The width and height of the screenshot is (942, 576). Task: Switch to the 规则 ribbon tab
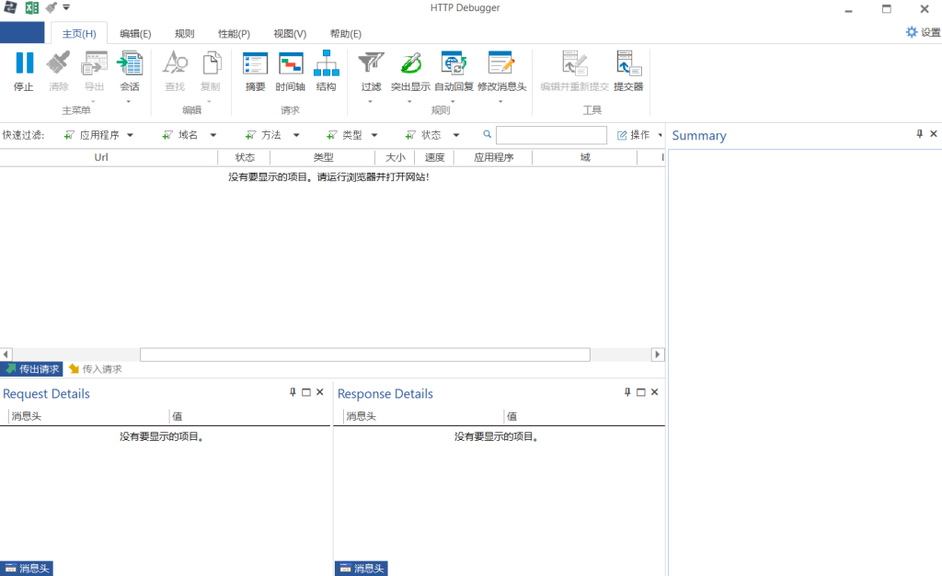coord(184,34)
